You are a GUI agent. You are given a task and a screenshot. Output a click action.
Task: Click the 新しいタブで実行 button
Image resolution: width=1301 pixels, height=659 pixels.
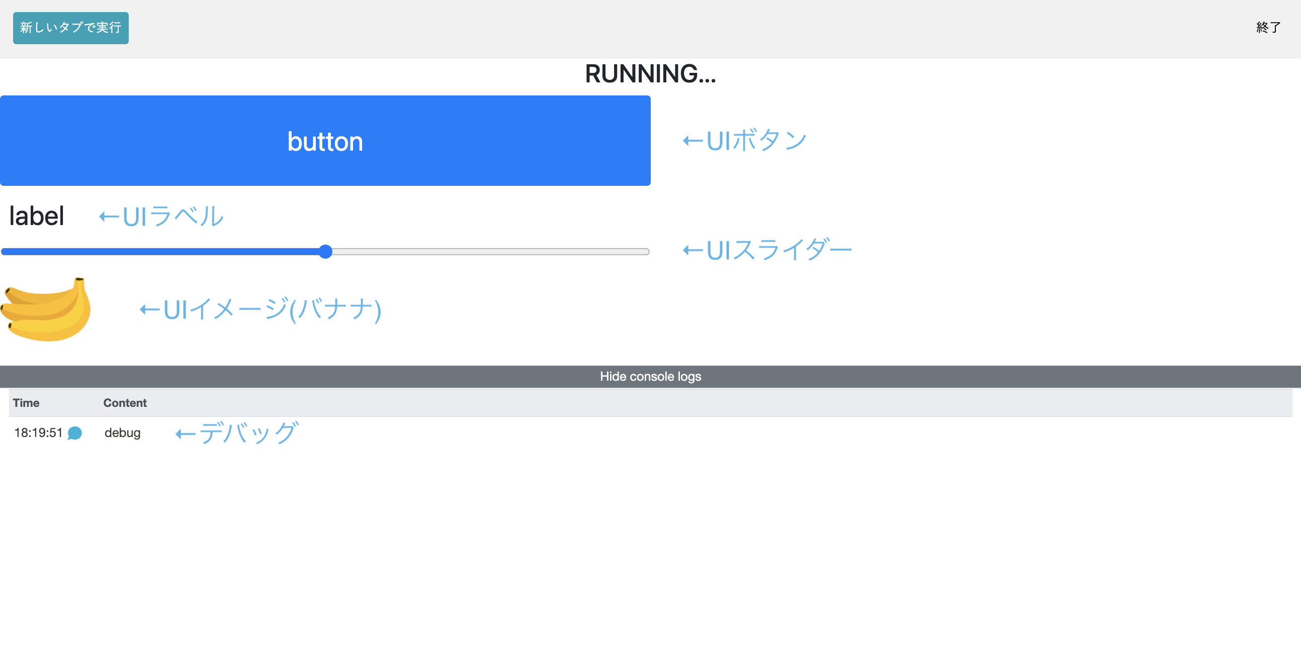pos(70,28)
